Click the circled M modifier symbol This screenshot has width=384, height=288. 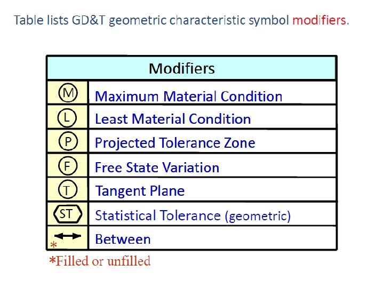[68, 93]
